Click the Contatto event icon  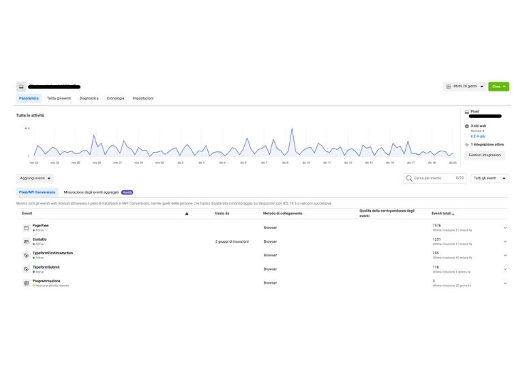(26, 241)
